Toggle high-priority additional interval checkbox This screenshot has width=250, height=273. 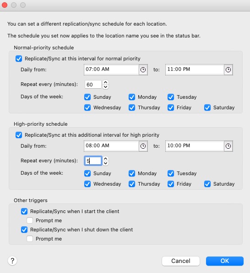pyautogui.click(x=19, y=135)
